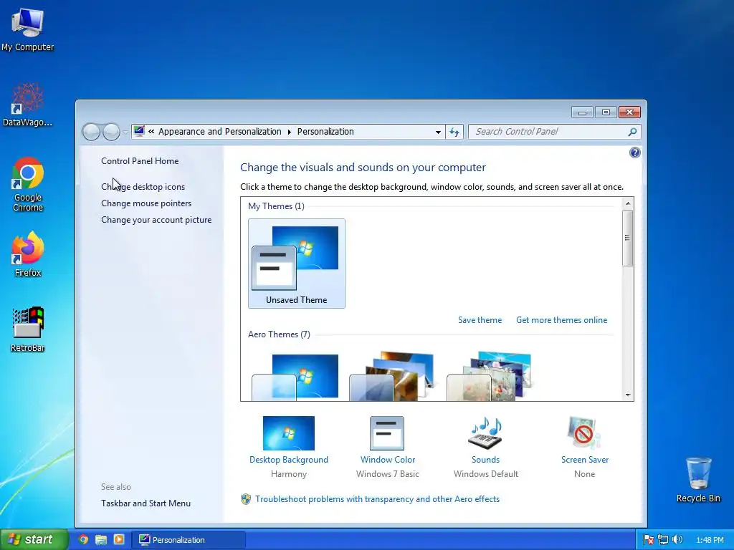The width and height of the screenshot is (734, 550).
Task: Click the theme list scroll up arrow
Action: point(628,203)
